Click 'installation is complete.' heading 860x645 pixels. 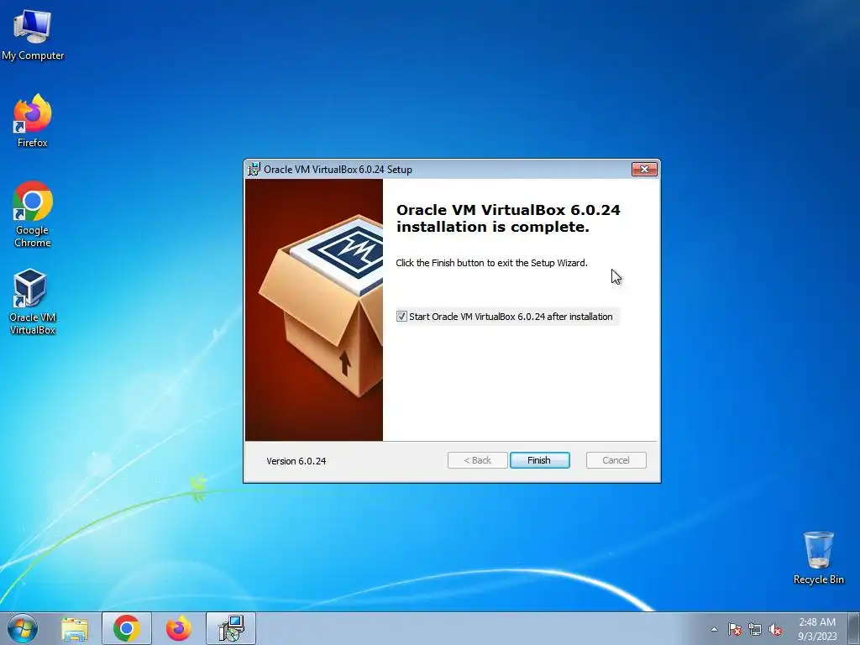pyautogui.click(x=492, y=227)
